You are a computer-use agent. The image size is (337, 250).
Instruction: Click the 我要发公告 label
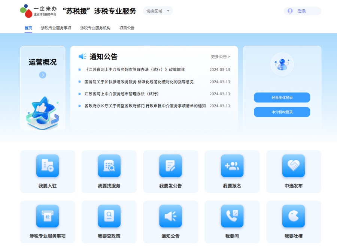pyautogui.click(x=170, y=186)
